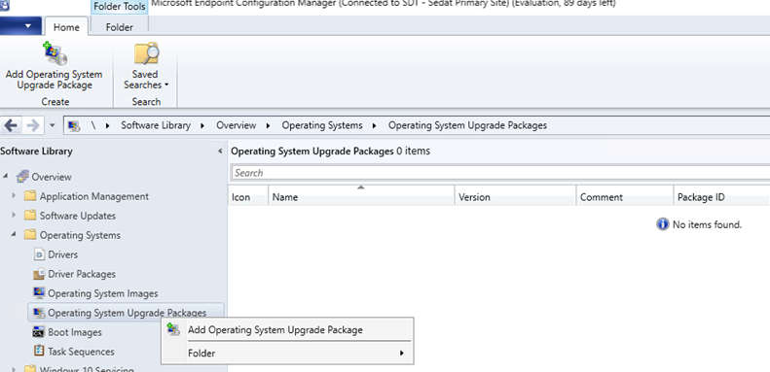This screenshot has height=372, width=770.
Task: Open the Task Sequences node
Action: point(81,352)
